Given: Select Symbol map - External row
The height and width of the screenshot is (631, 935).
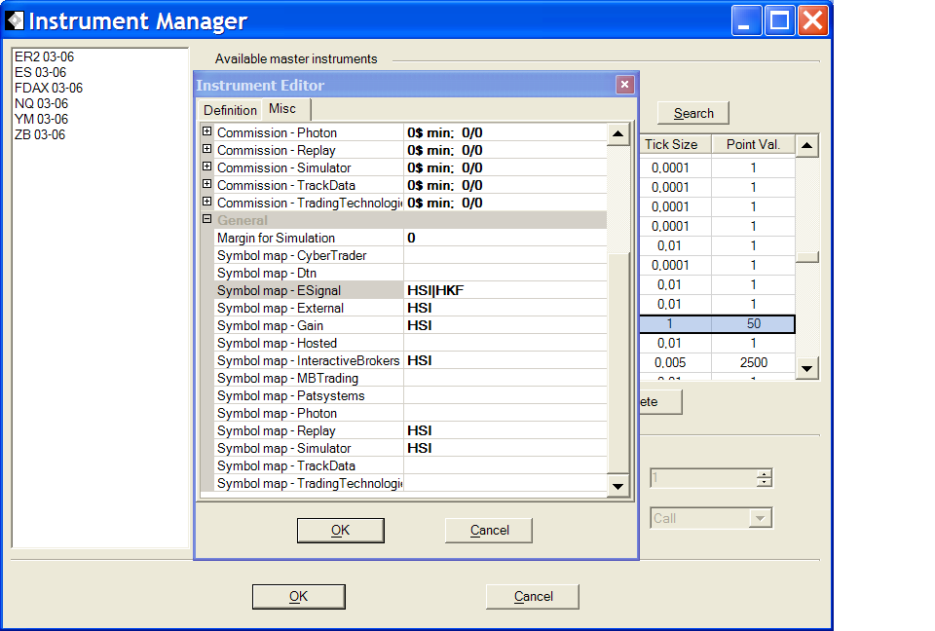Looking at the screenshot, I should pyautogui.click(x=410, y=308).
